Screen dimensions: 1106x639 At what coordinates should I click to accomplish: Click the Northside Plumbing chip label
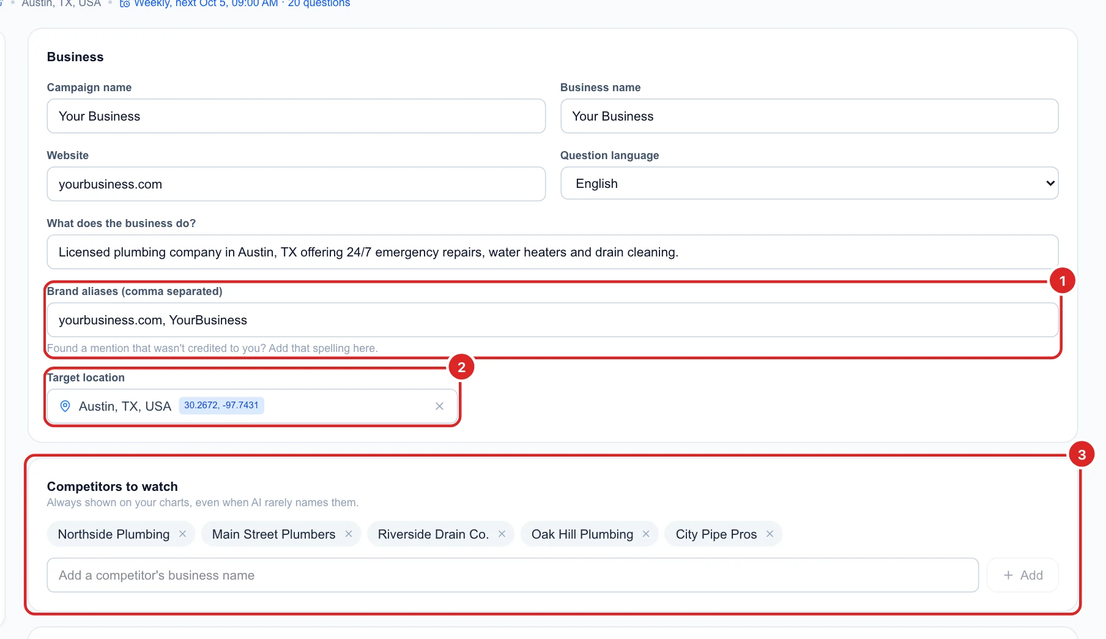(x=114, y=534)
